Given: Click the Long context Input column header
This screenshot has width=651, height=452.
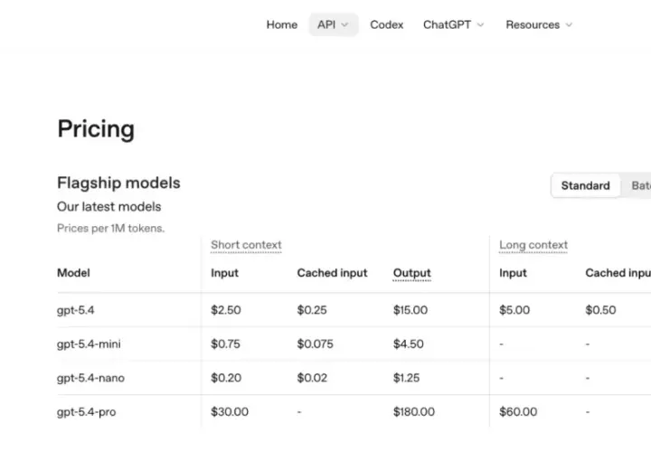Looking at the screenshot, I should (x=513, y=273).
